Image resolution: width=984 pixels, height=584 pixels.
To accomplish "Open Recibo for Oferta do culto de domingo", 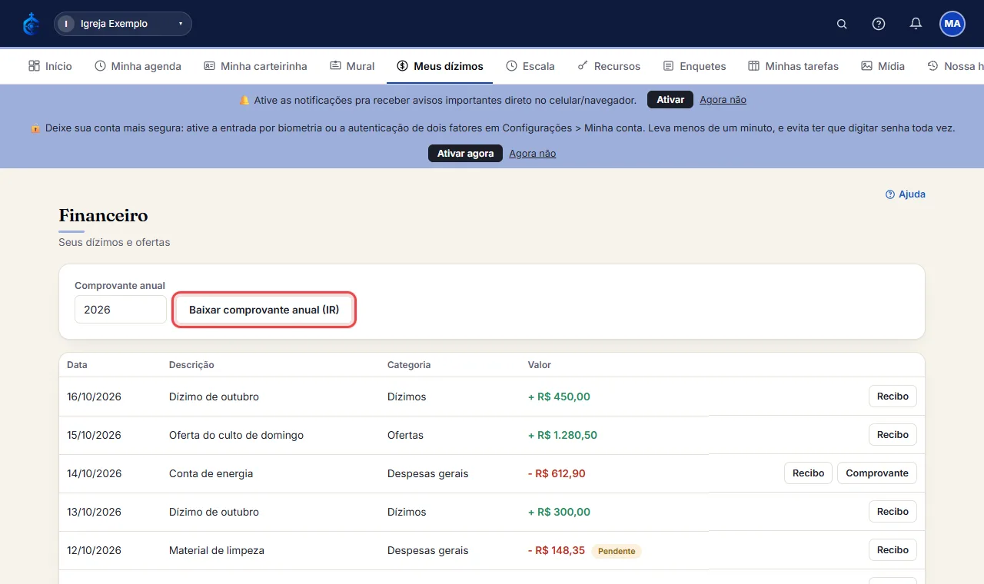I will [893, 435].
